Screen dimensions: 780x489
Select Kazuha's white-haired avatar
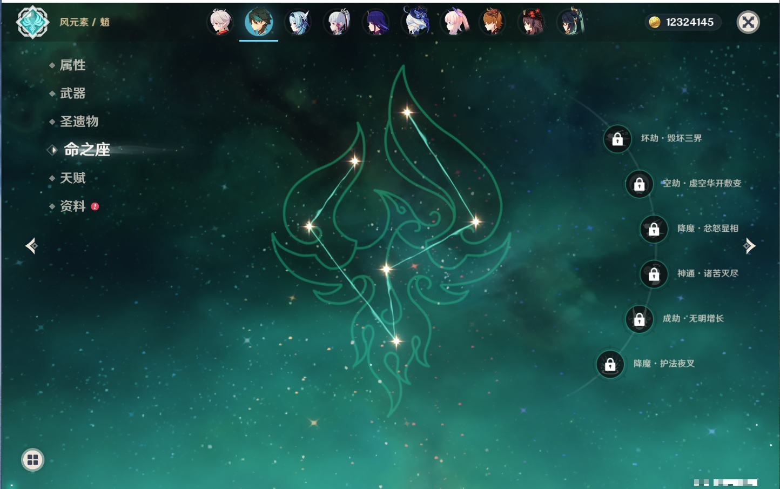(x=220, y=22)
